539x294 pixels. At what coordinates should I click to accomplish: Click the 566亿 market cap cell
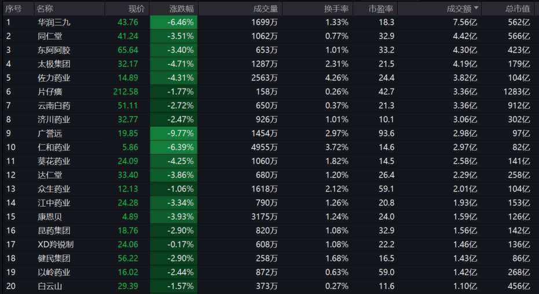click(x=519, y=36)
